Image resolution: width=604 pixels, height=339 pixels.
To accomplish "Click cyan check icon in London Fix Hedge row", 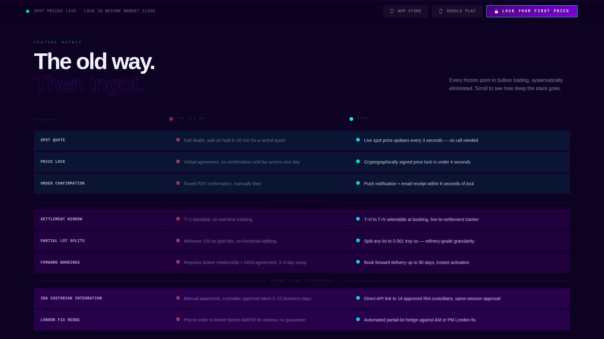I will click(358, 319).
